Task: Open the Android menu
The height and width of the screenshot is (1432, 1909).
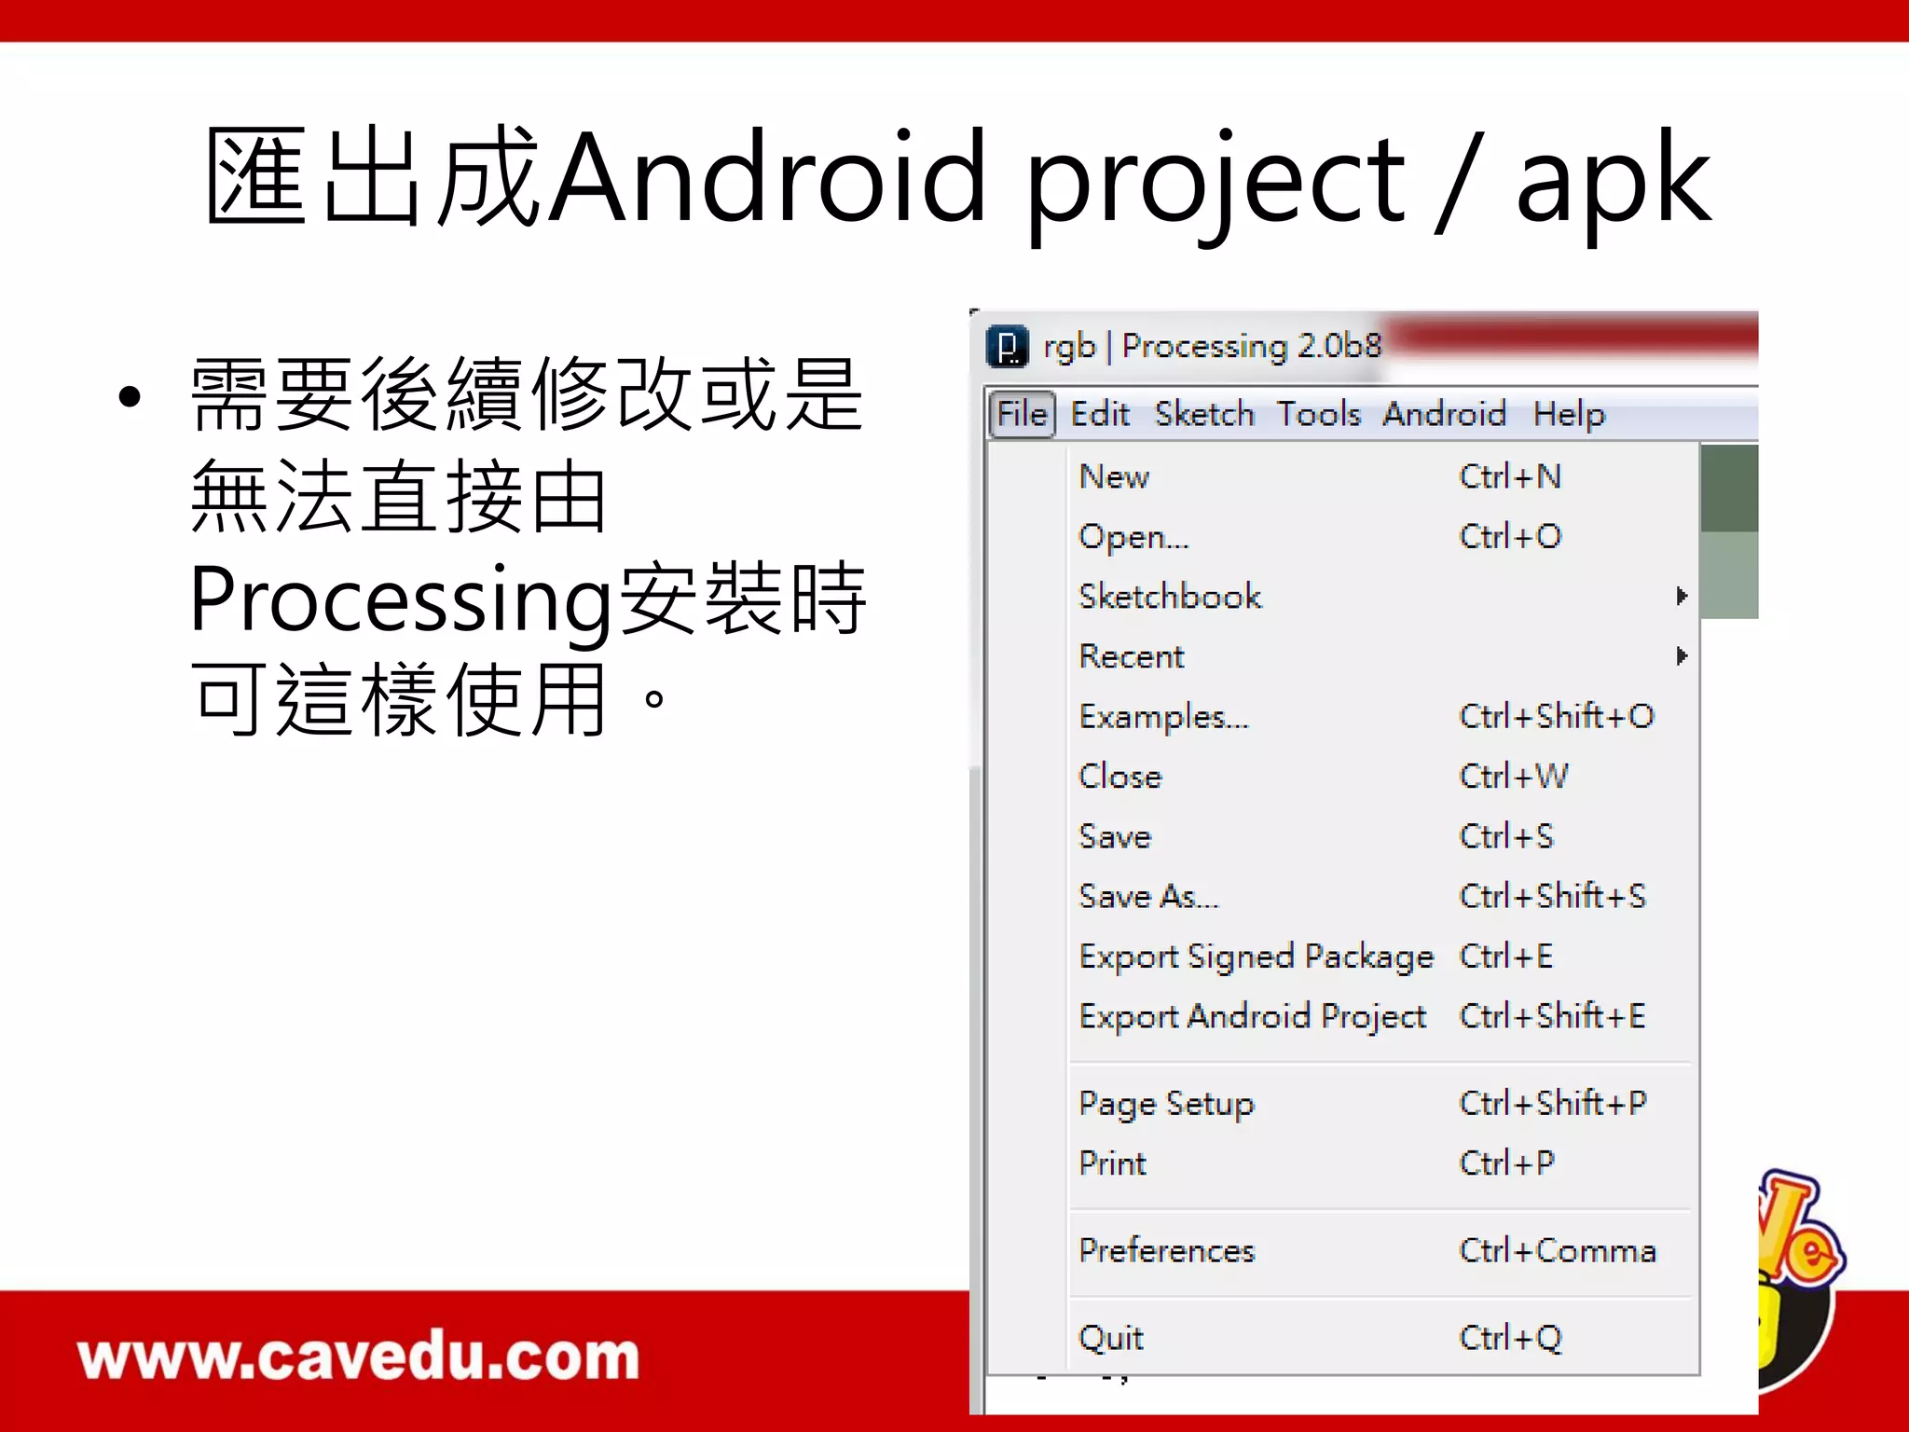Action: click(1444, 414)
